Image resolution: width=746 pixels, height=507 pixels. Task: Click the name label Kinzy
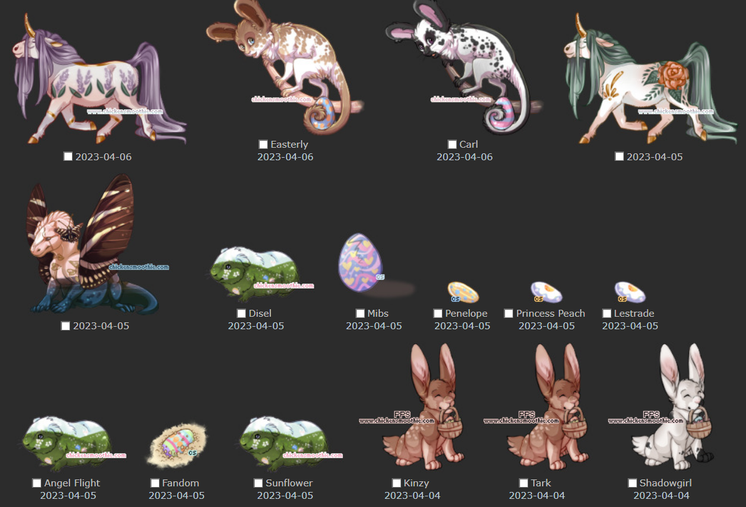tap(416, 483)
